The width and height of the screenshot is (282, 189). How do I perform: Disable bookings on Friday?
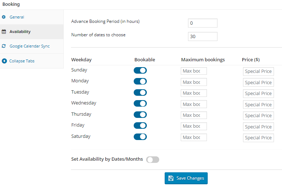tap(140, 126)
